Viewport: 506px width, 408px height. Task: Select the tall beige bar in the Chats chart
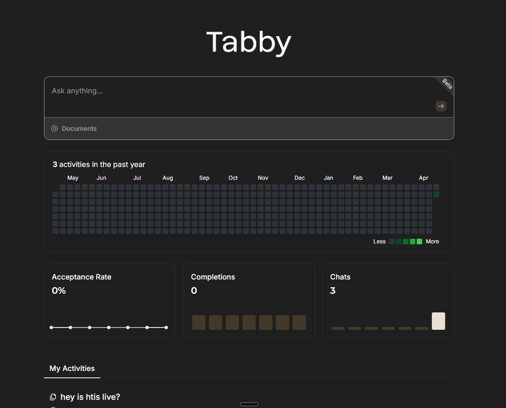pos(438,321)
